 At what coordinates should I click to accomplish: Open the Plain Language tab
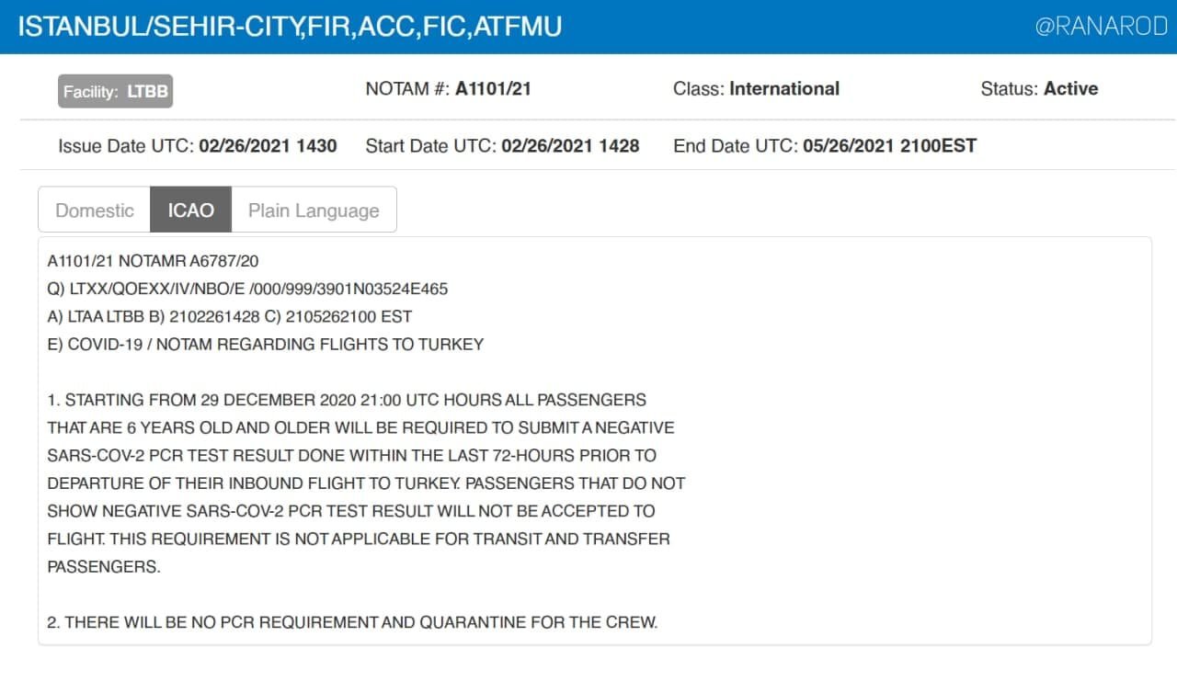(x=314, y=210)
